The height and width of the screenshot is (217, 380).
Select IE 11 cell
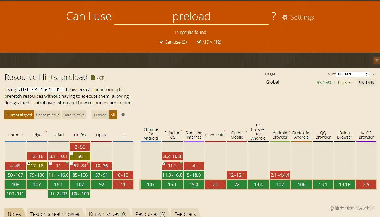pos(123,184)
